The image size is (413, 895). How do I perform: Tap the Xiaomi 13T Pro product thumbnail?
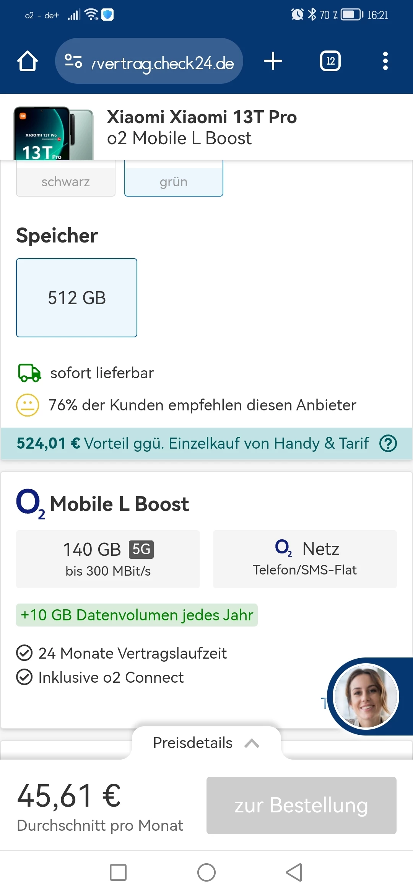(54, 133)
